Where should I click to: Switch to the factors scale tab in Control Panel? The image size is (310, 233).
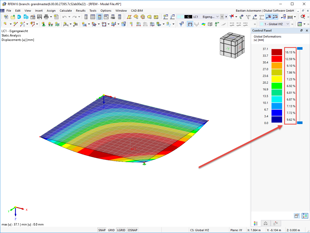pyautogui.click(x=266, y=223)
